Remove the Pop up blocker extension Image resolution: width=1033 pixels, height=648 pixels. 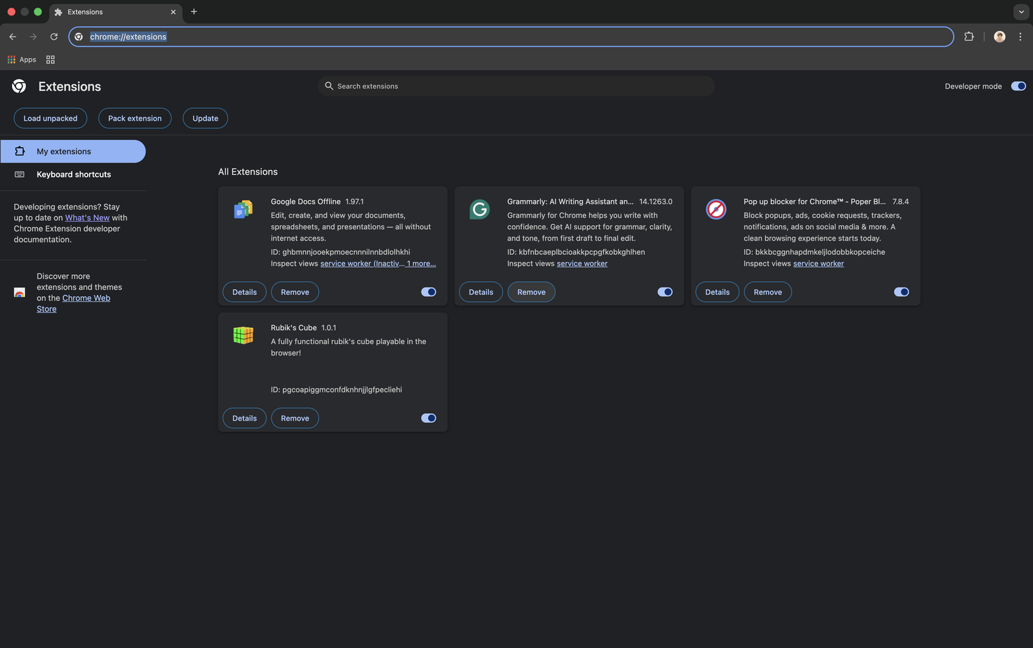768,292
